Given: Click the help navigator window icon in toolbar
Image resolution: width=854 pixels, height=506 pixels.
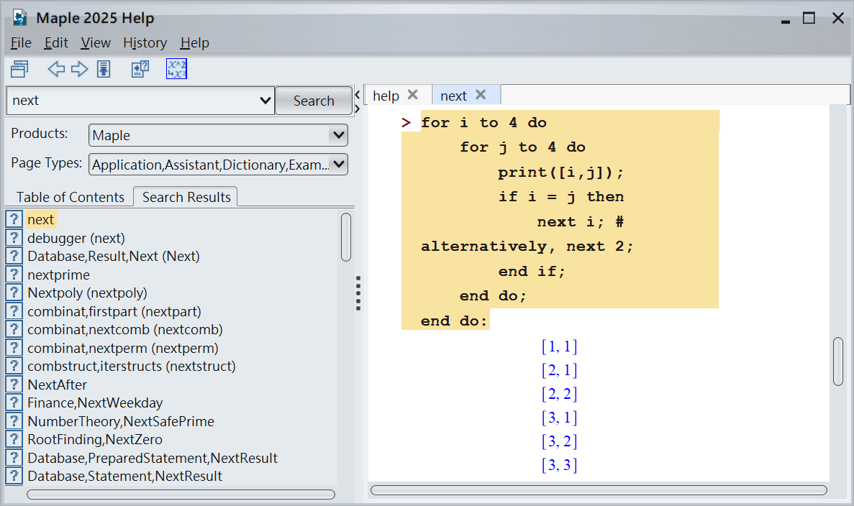Looking at the screenshot, I should click(x=19, y=69).
